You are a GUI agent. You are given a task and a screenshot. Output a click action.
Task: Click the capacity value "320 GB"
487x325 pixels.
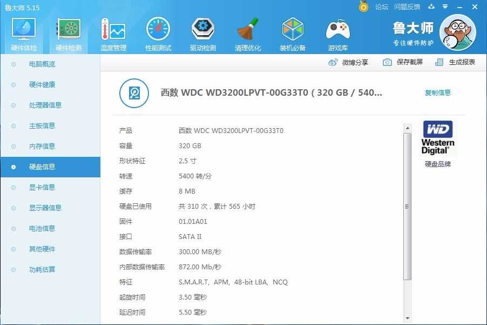[x=190, y=146]
